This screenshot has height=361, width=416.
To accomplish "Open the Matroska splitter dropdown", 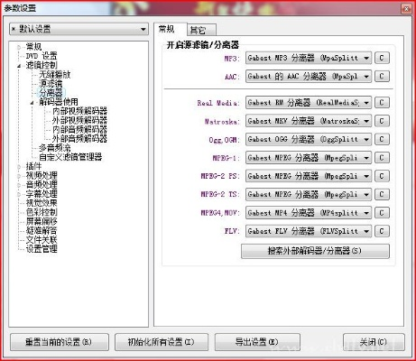I will point(309,121).
